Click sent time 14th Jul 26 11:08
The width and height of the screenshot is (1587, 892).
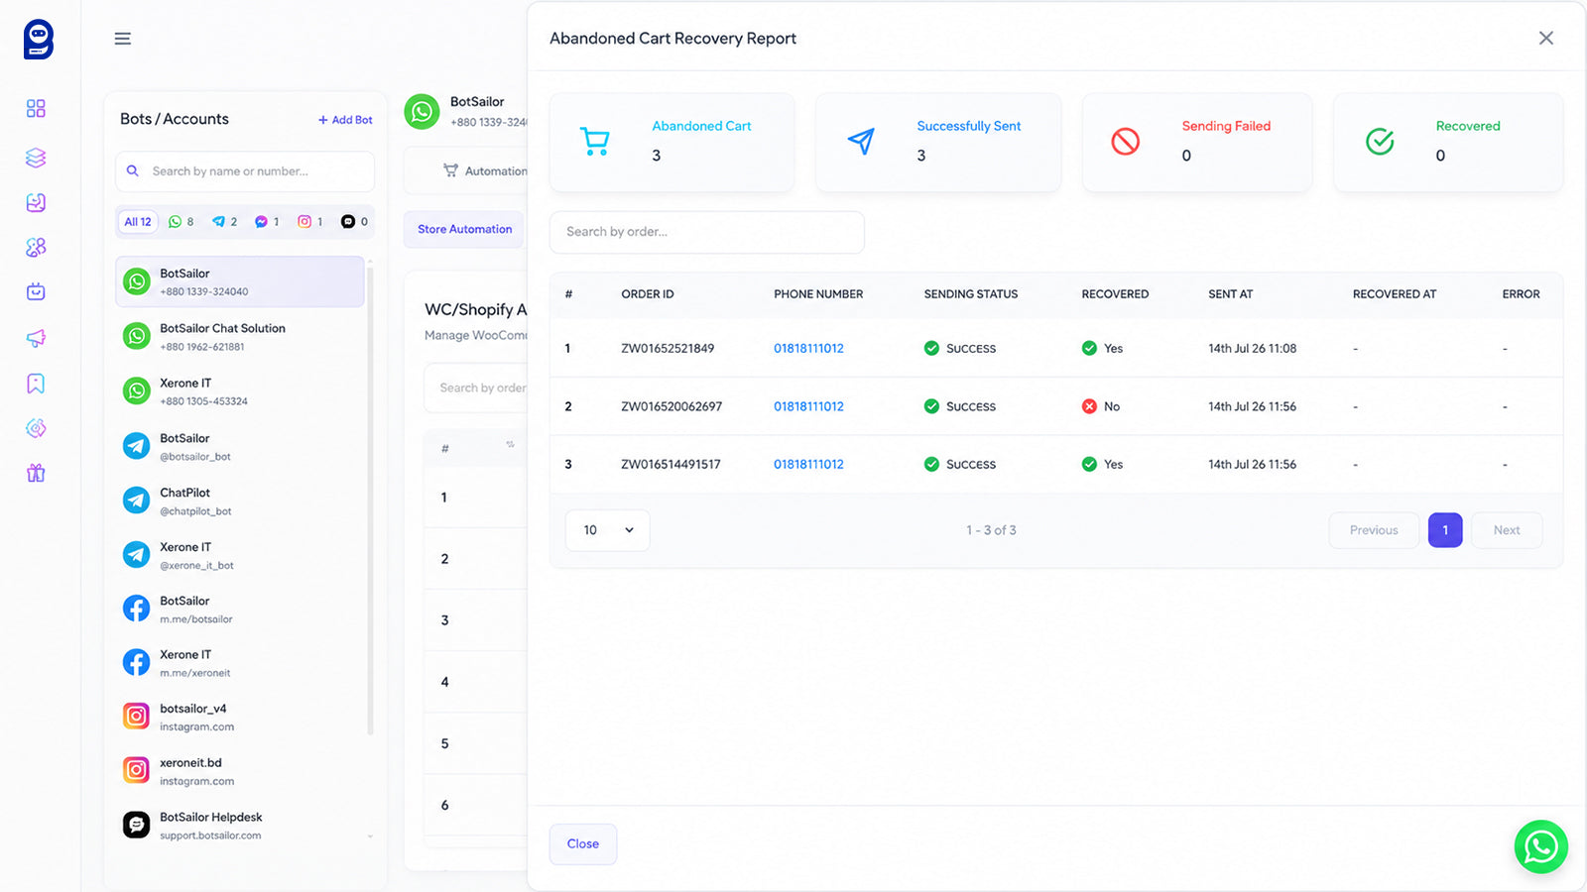(x=1252, y=349)
